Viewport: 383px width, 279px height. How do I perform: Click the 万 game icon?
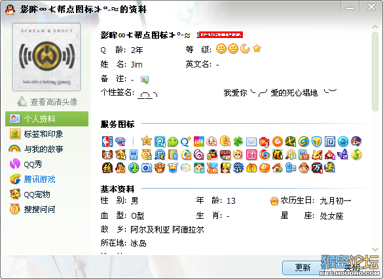point(317,168)
